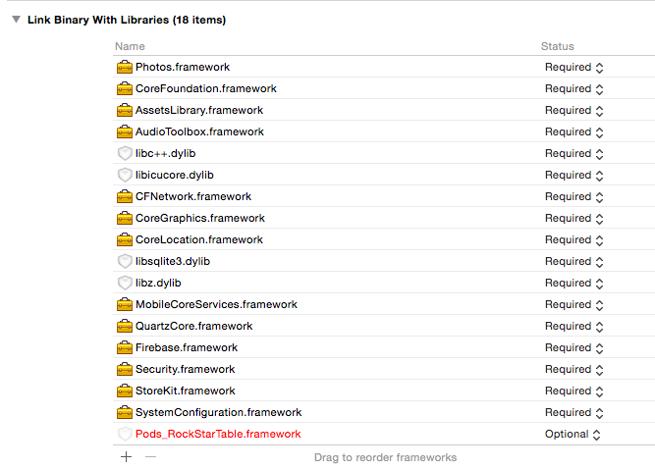Click the Photos.framework toolbox icon

tap(125, 67)
